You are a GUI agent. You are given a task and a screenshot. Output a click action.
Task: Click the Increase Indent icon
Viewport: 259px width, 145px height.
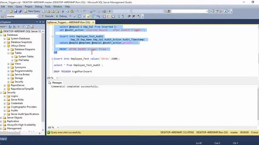(134, 16)
